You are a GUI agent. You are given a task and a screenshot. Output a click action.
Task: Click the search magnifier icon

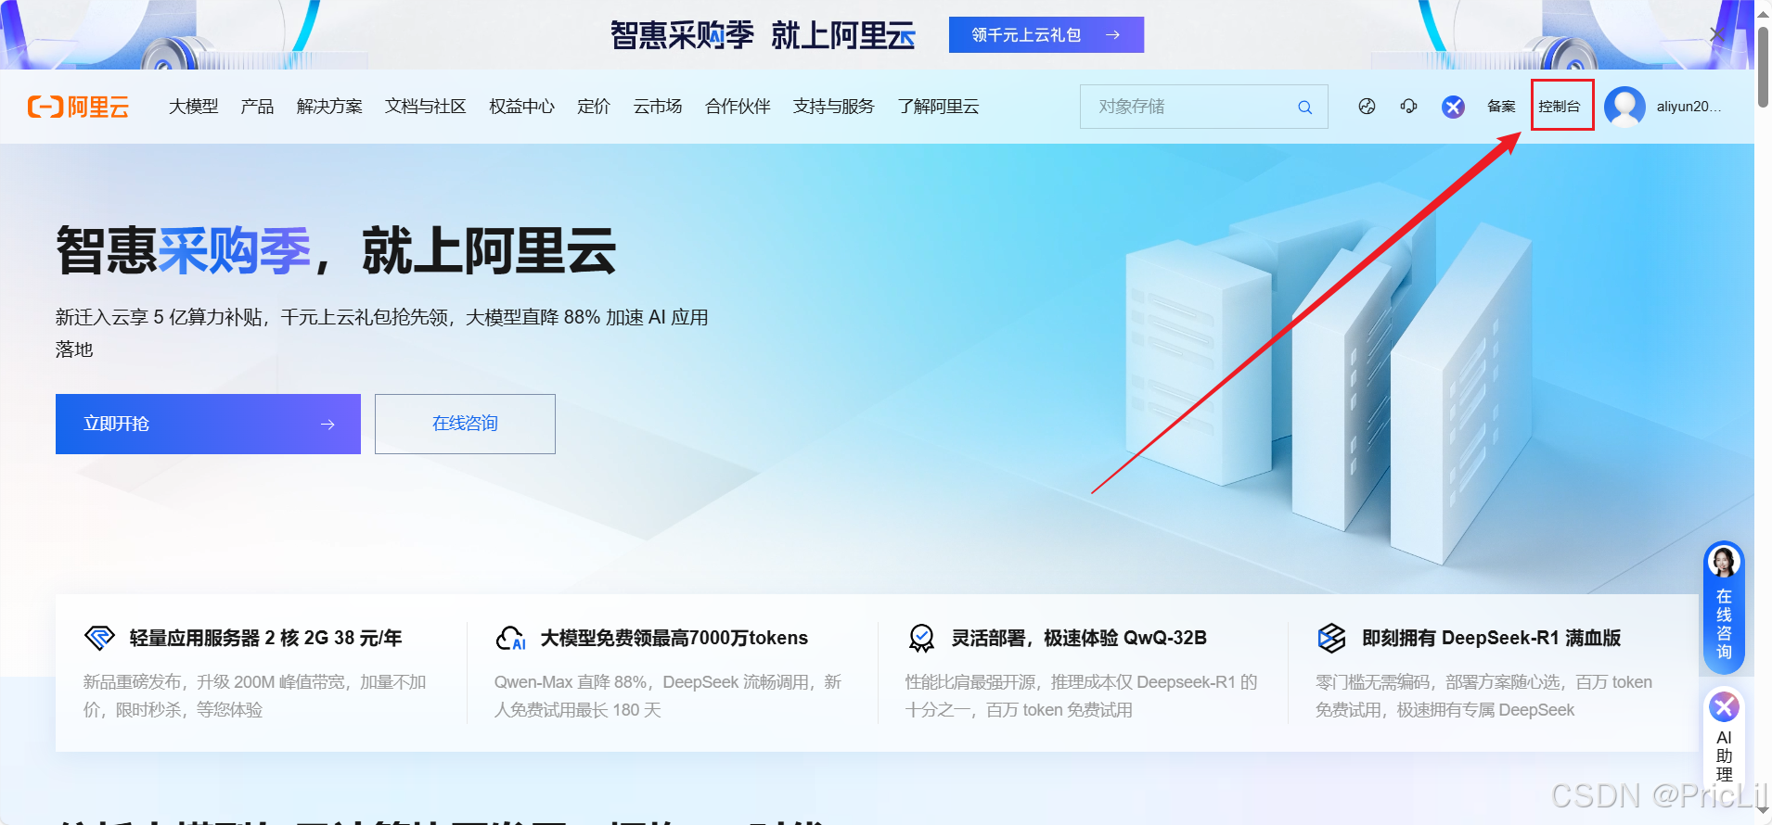pyautogui.click(x=1304, y=107)
